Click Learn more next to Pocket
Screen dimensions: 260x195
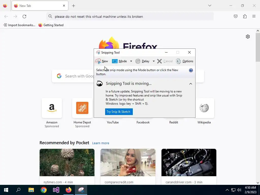(x=101, y=143)
